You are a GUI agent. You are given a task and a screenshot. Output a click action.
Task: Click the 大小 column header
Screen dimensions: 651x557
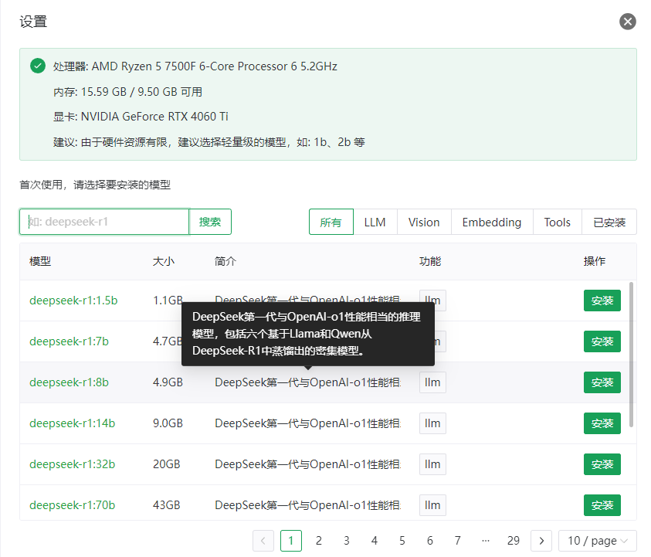pos(164,261)
